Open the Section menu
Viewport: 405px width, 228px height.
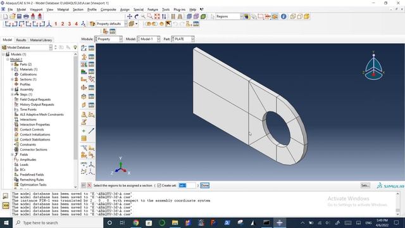click(x=78, y=9)
